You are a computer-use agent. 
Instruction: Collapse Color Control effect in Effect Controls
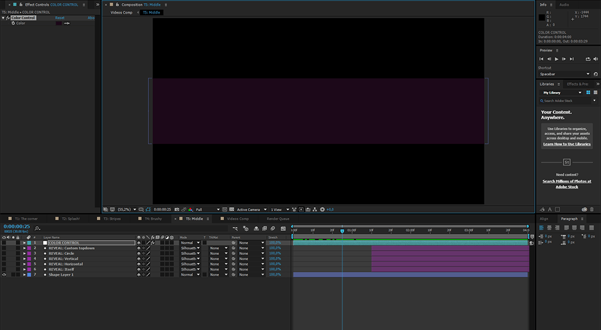click(x=3, y=18)
